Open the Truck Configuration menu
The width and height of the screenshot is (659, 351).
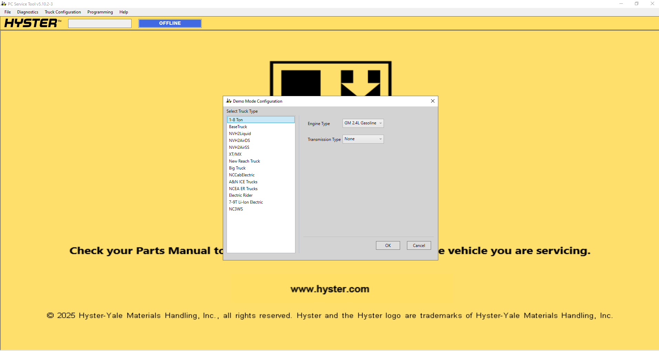(x=63, y=12)
